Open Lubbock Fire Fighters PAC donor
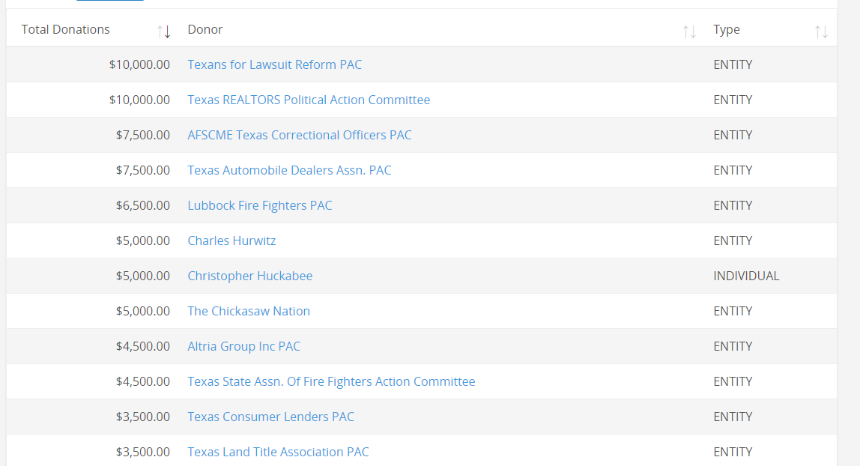860x466 pixels. pos(260,205)
